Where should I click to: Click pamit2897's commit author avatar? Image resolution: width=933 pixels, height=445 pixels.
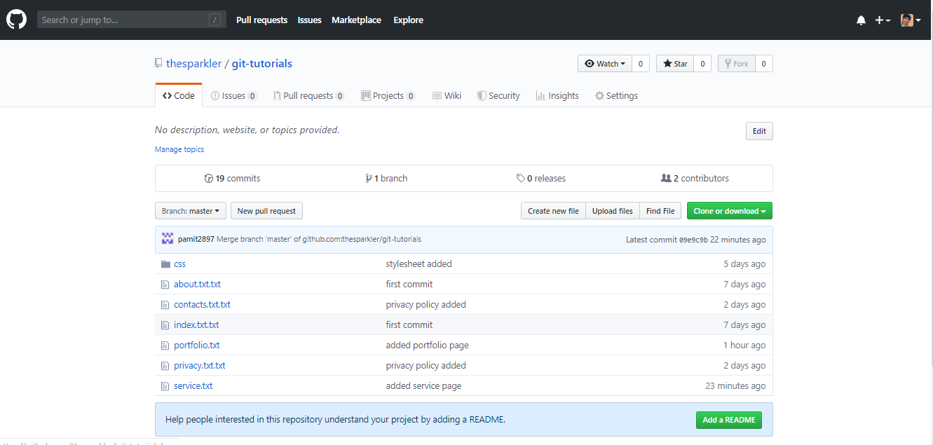click(x=168, y=239)
